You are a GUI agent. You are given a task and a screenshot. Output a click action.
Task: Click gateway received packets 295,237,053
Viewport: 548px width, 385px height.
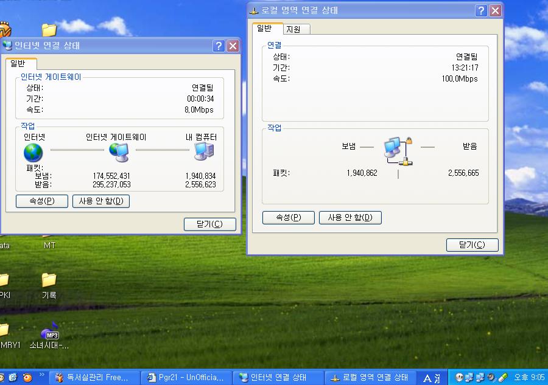111,184
